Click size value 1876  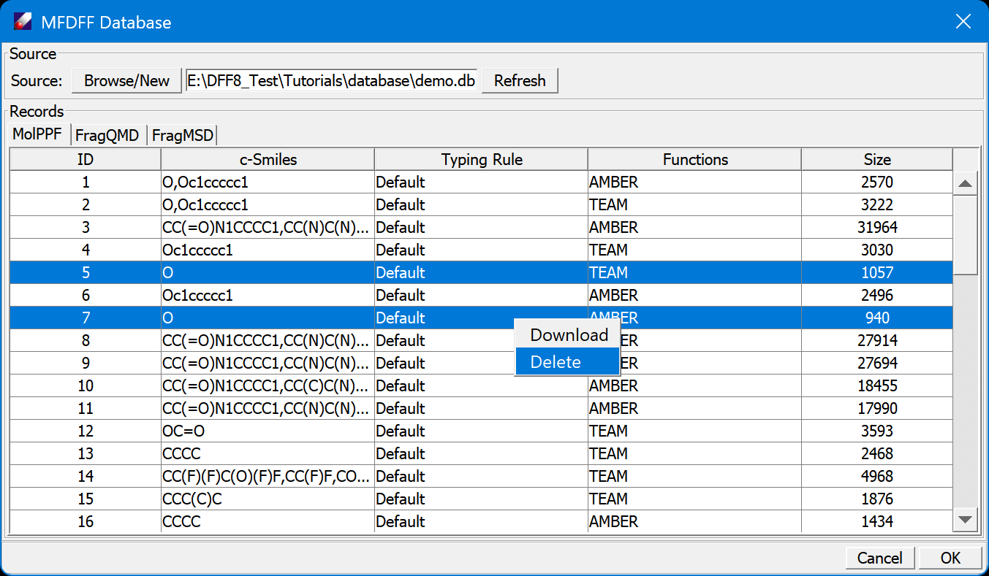click(877, 499)
